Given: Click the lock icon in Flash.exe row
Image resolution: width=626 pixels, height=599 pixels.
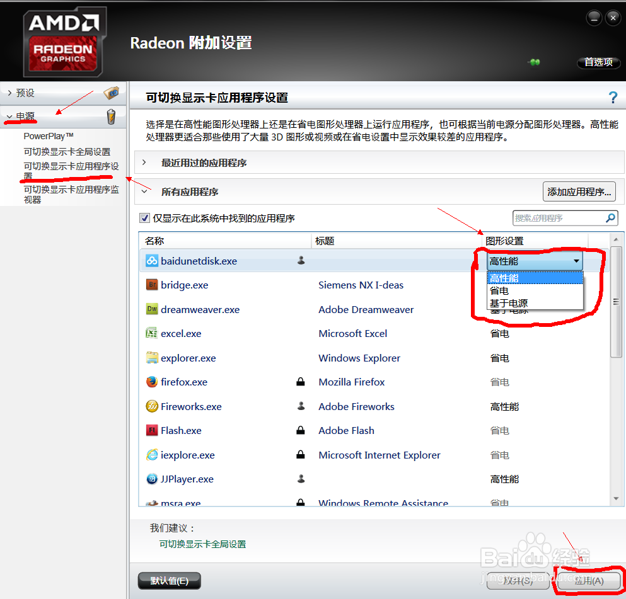Looking at the screenshot, I should click(301, 430).
